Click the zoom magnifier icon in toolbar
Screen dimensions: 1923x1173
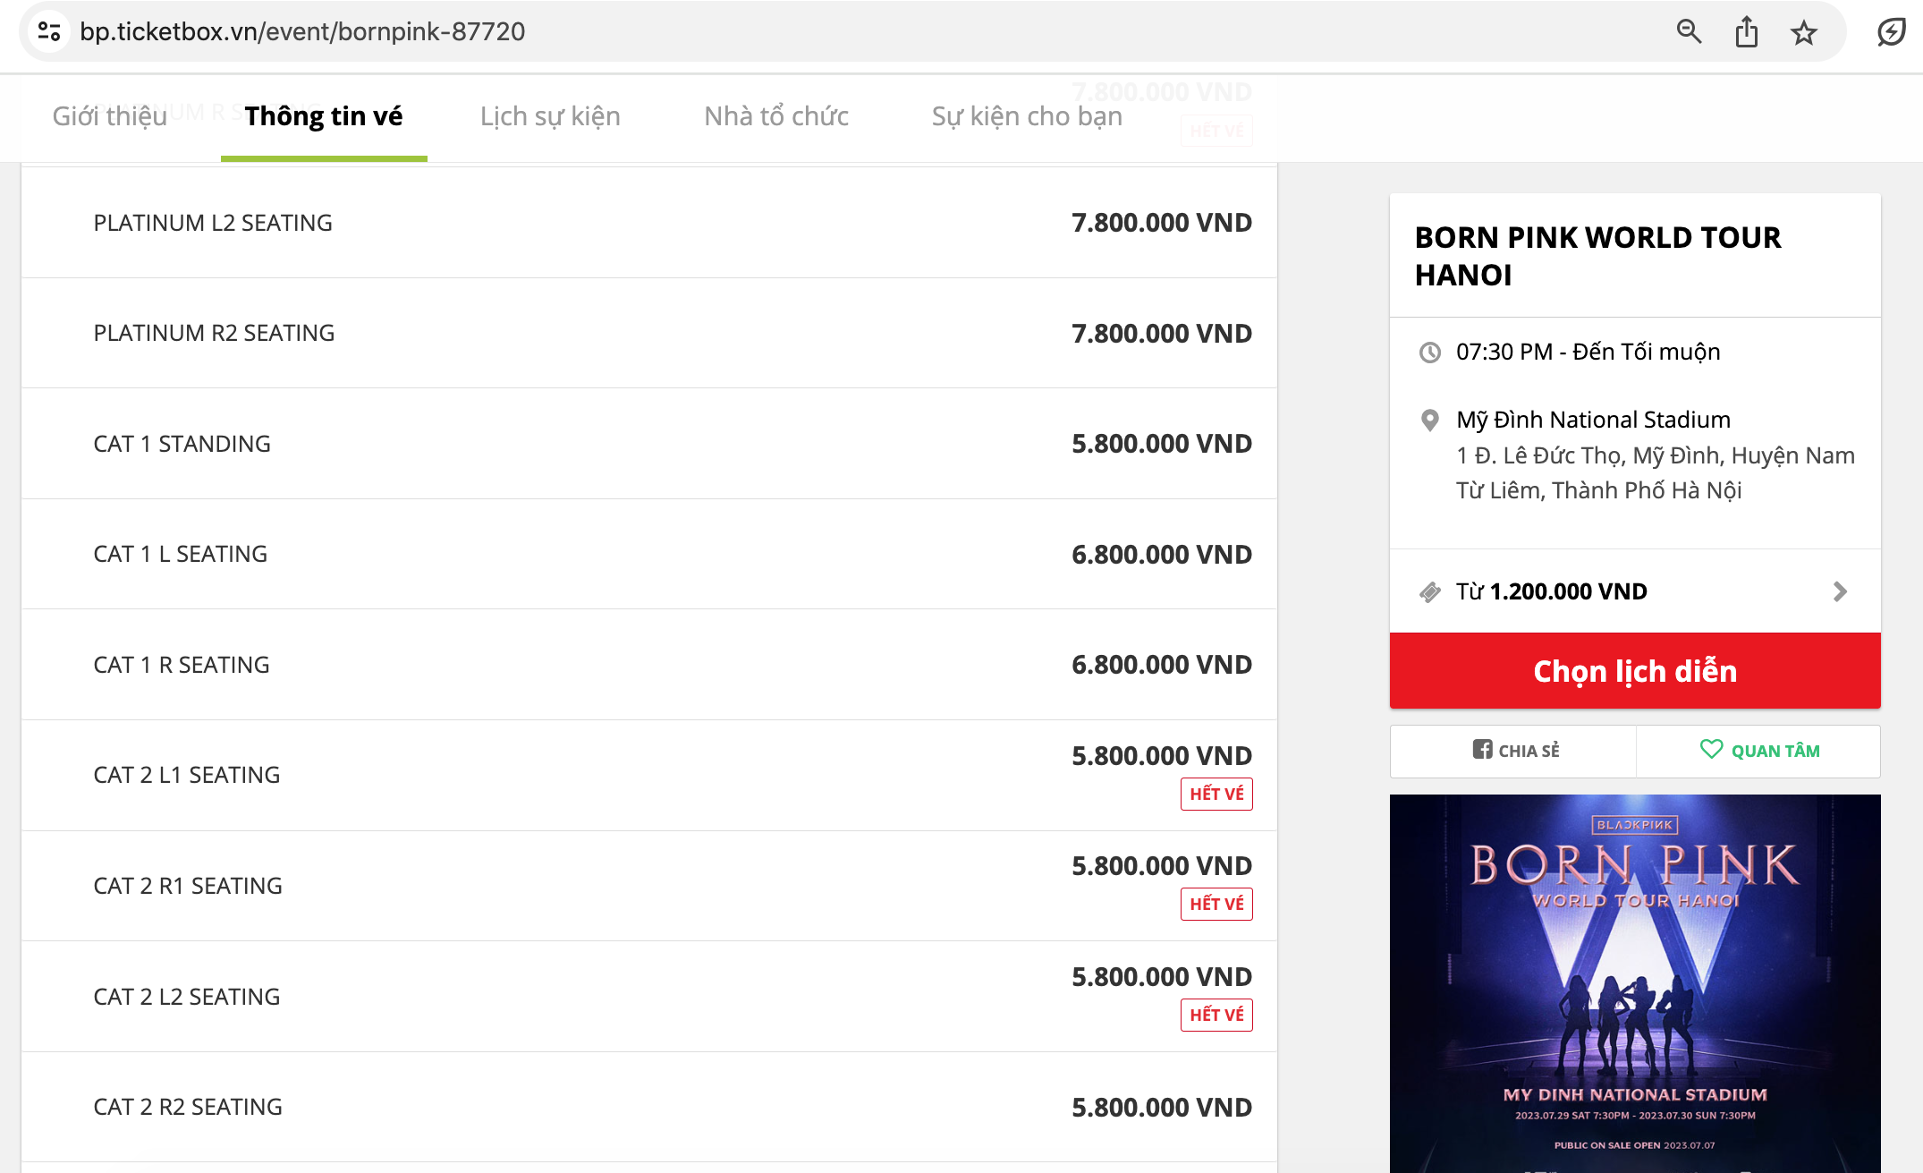point(1689,32)
